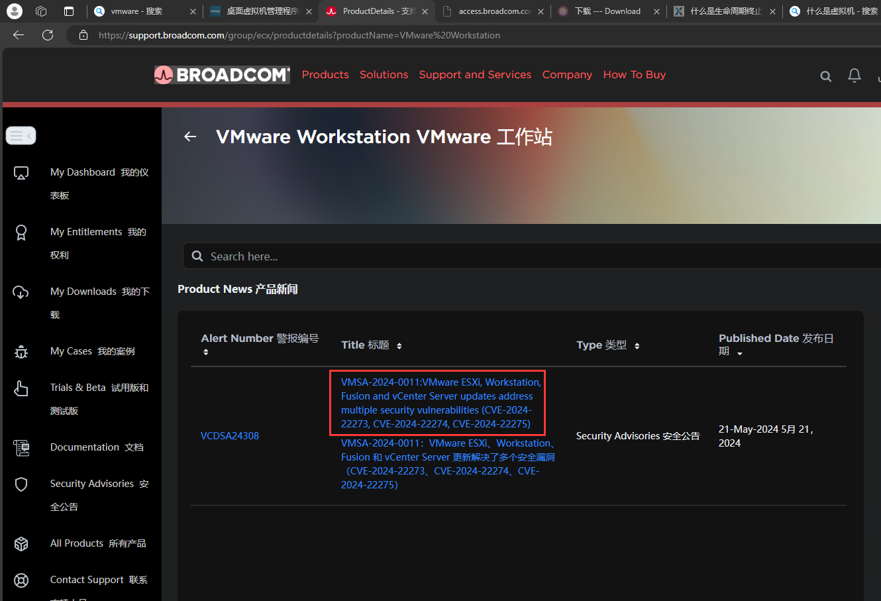
Task: Click the My Cases bug icon
Action: pos(21,352)
